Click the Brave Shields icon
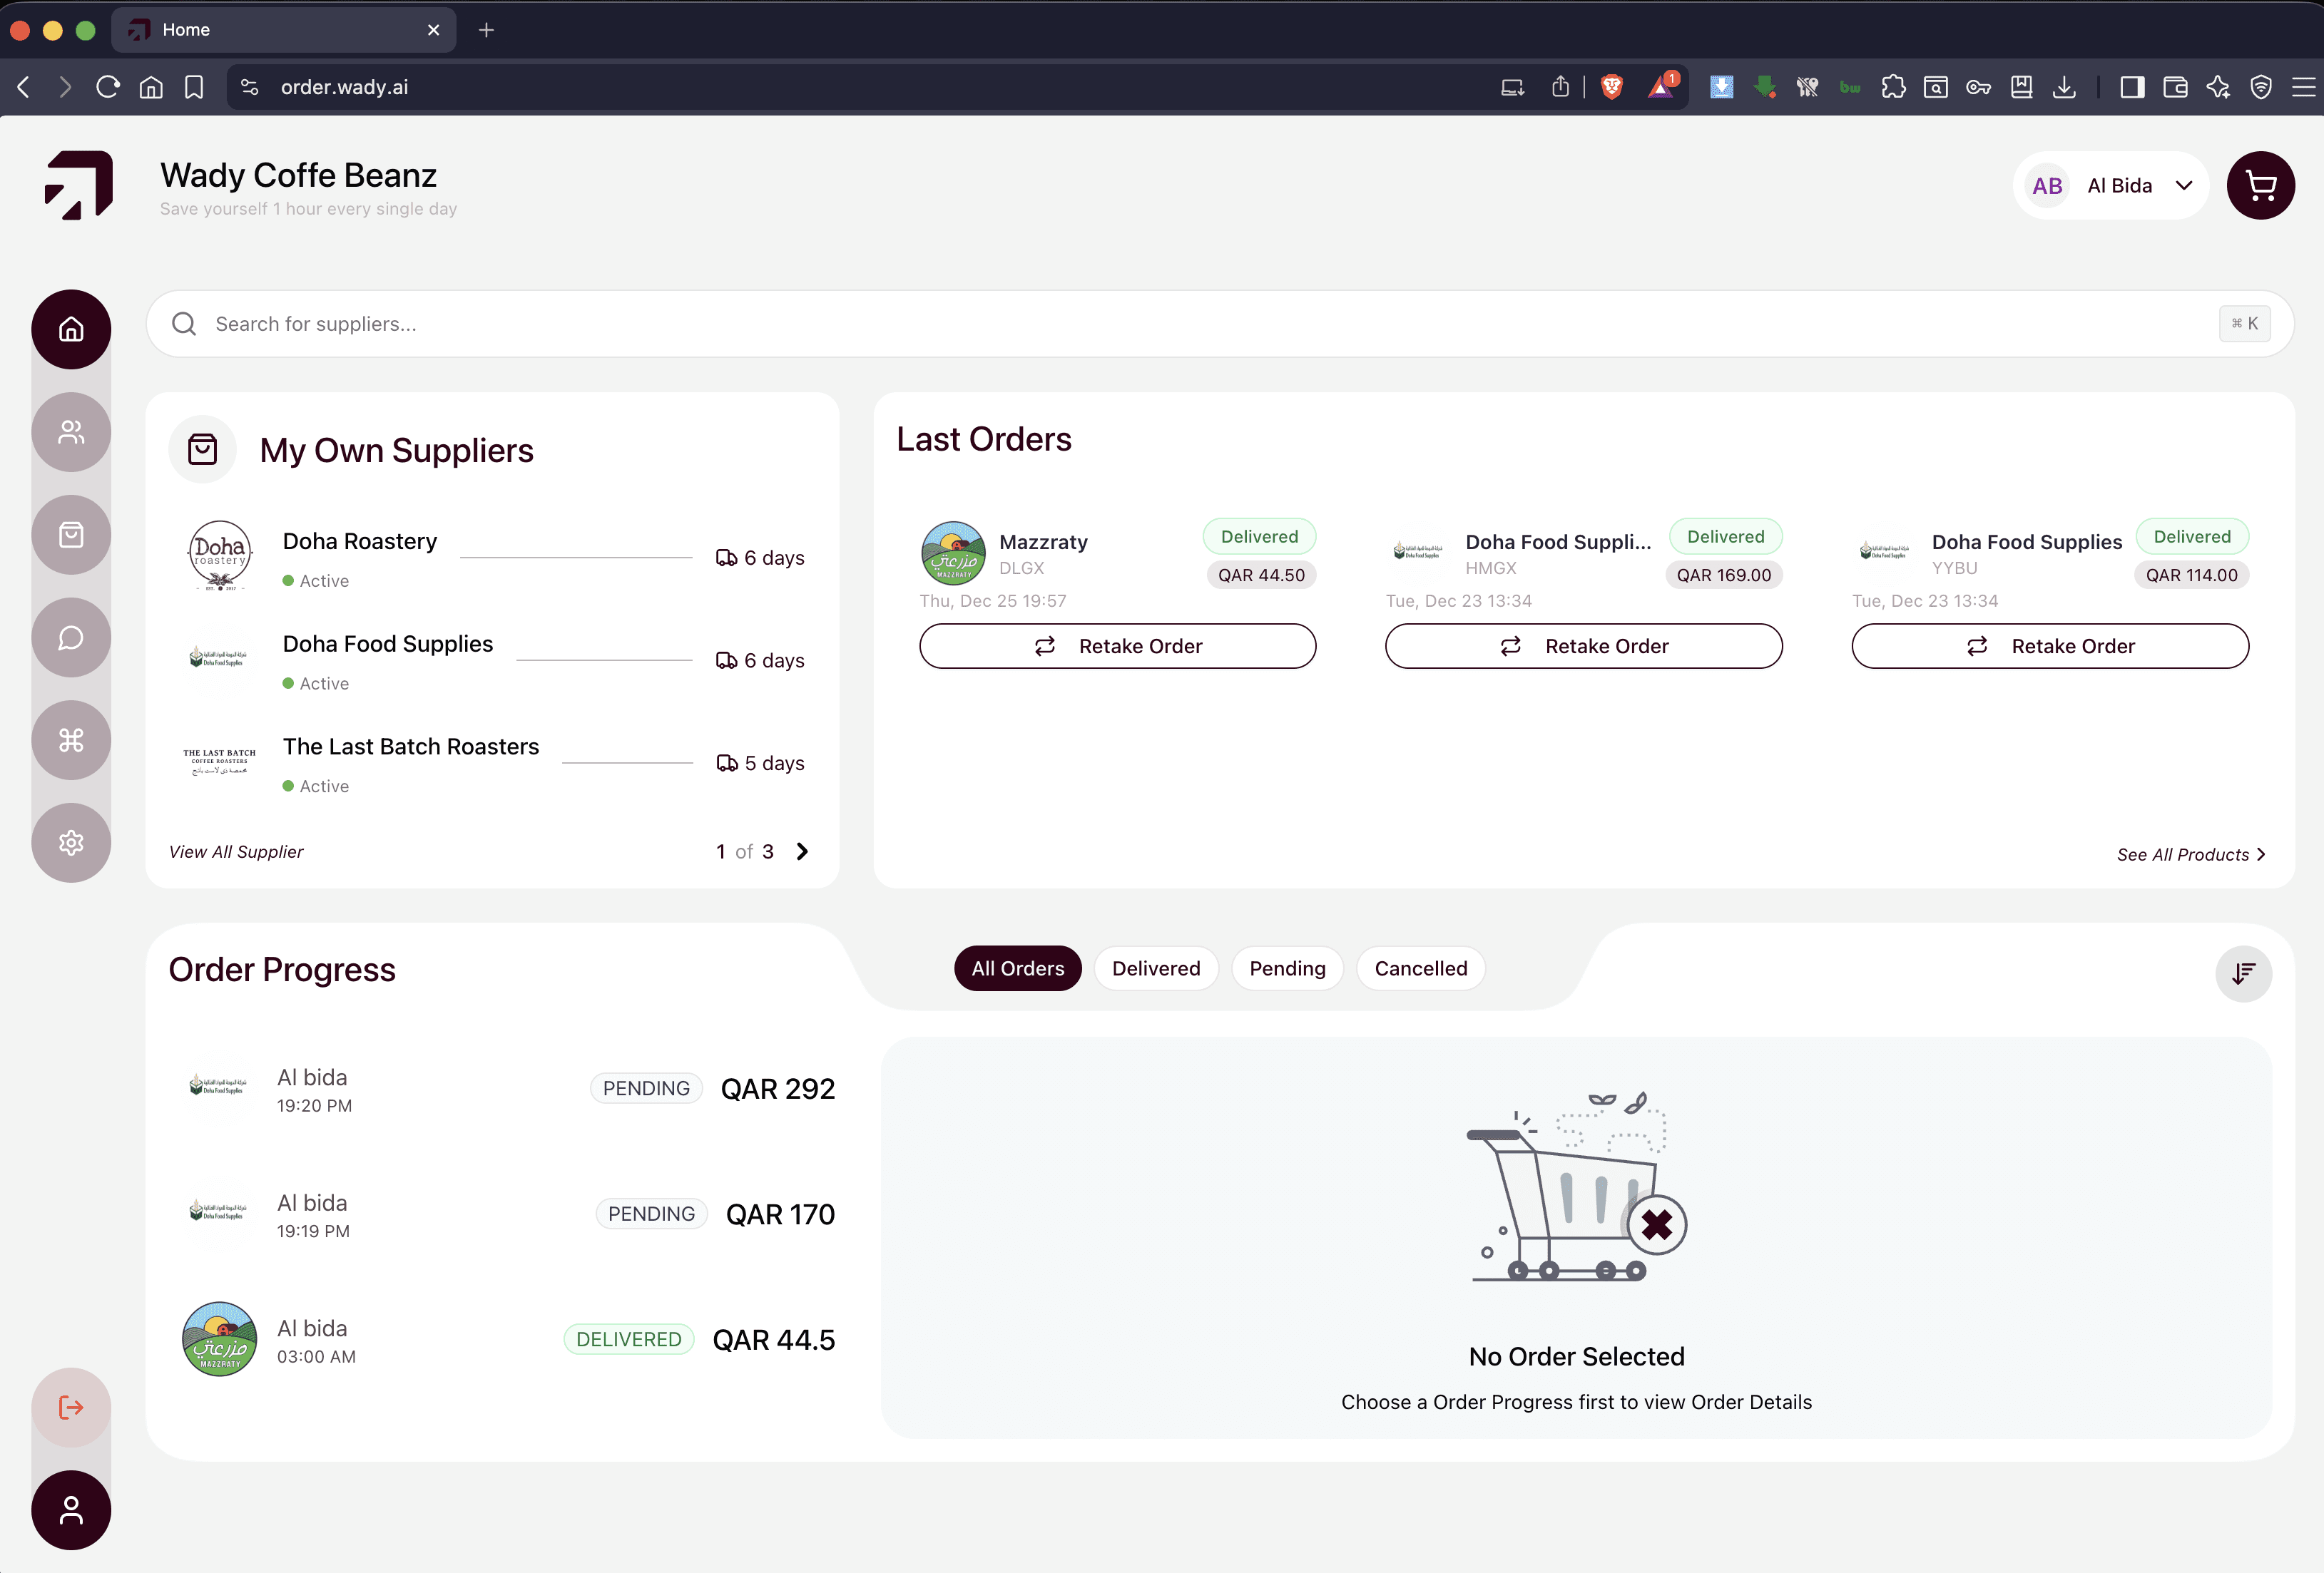Image resolution: width=2324 pixels, height=1573 pixels. pos(1611,87)
